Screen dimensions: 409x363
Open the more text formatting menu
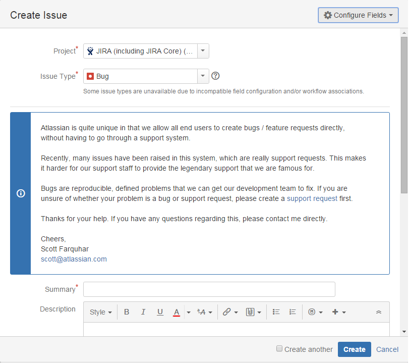coord(205,312)
